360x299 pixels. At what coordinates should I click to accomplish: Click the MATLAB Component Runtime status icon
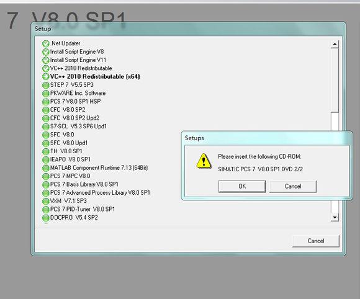(46, 168)
